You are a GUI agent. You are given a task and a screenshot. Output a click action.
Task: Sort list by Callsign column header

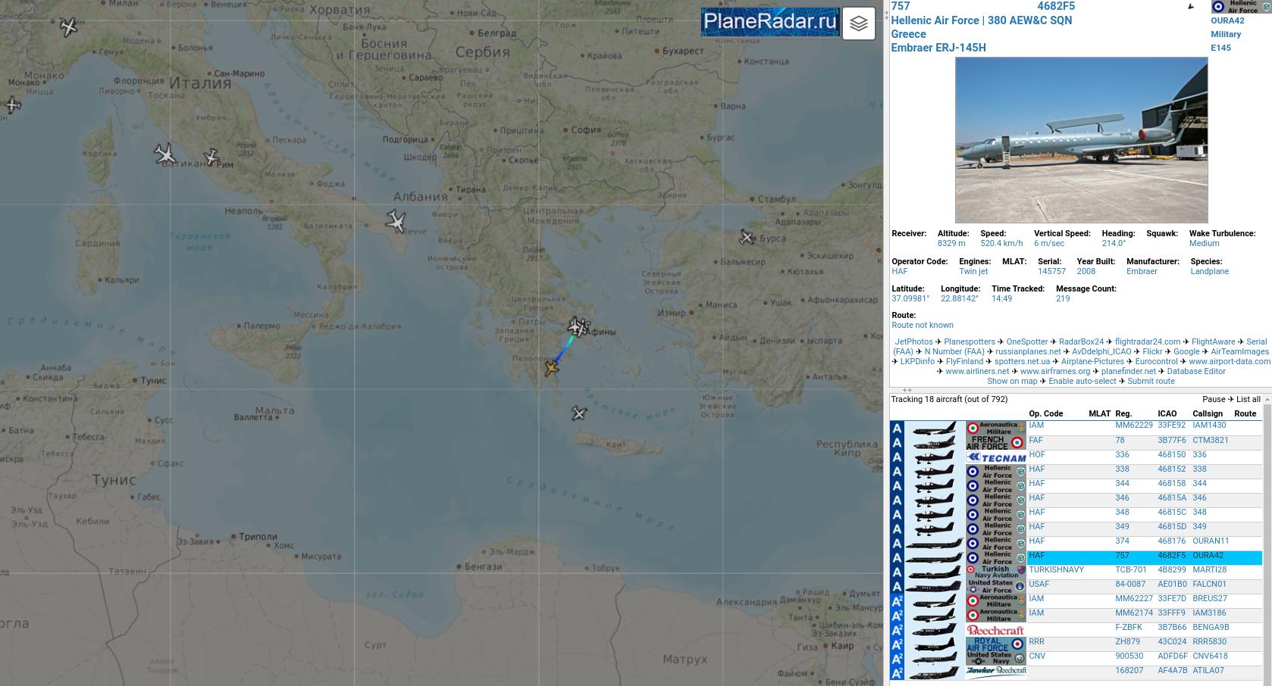1207,413
